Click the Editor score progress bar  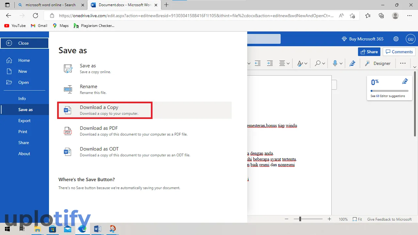click(x=389, y=91)
